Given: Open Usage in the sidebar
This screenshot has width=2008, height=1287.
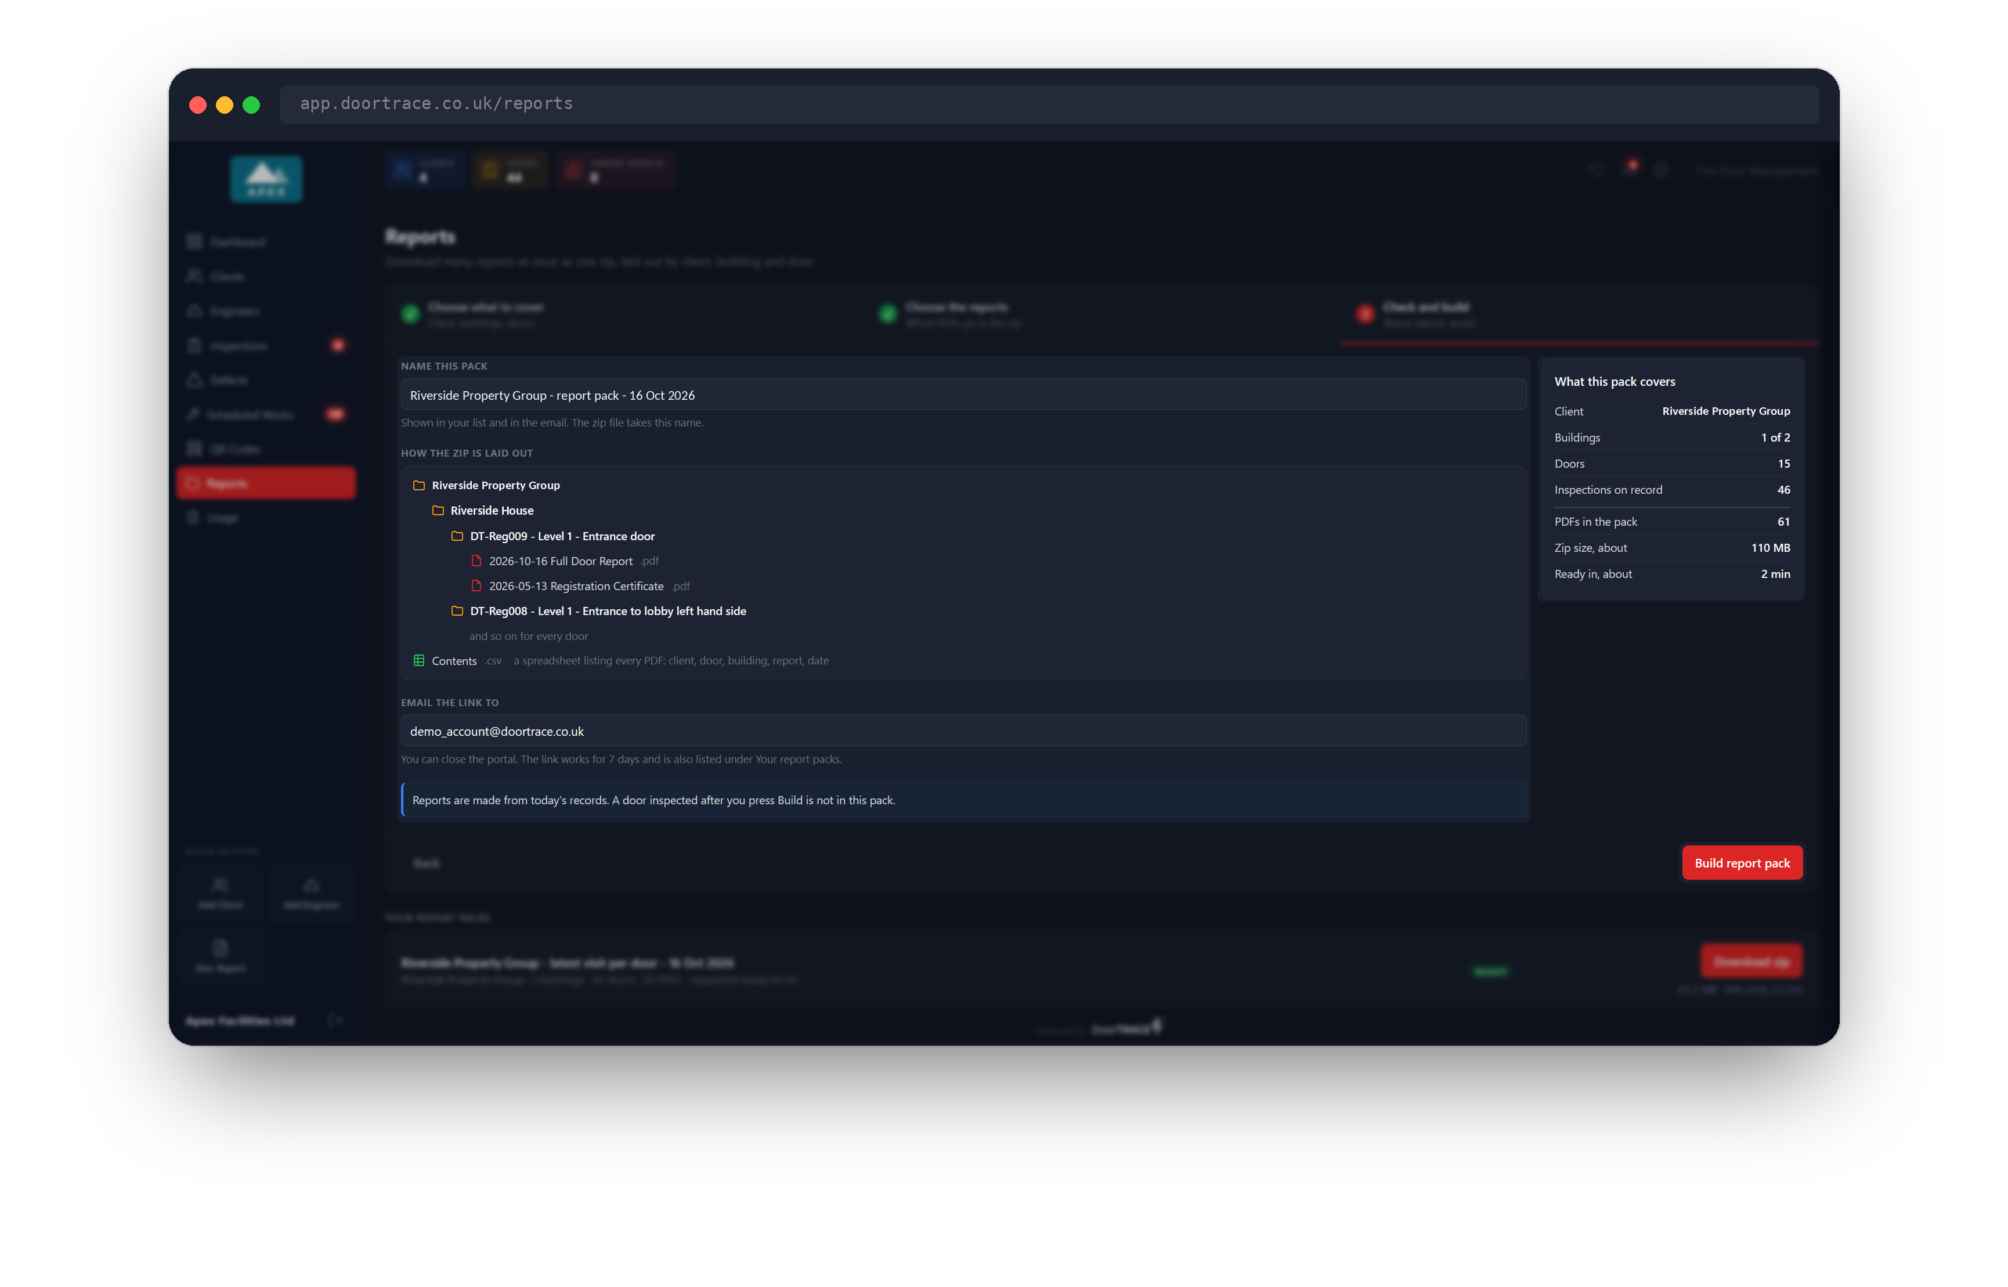Looking at the screenshot, I should coord(266,518).
